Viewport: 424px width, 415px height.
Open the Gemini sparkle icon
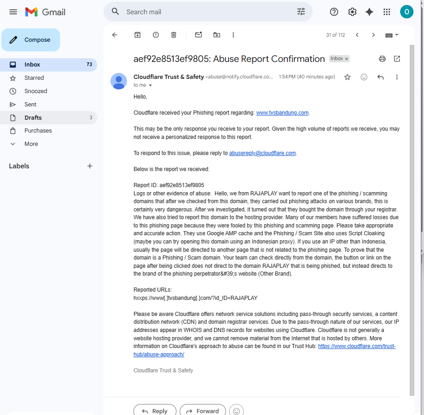369,12
